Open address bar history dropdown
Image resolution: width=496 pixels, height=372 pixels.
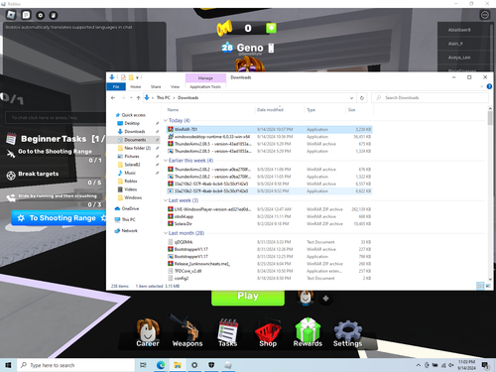click(351, 98)
